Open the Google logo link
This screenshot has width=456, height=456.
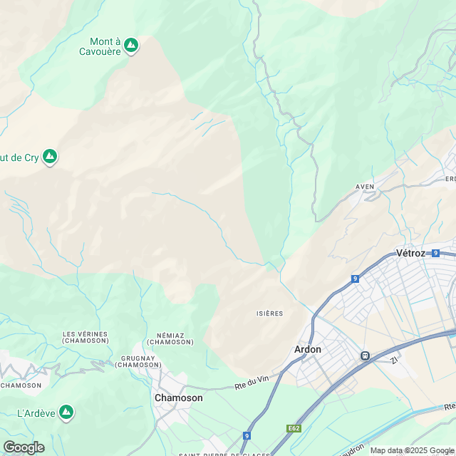pos(24,447)
